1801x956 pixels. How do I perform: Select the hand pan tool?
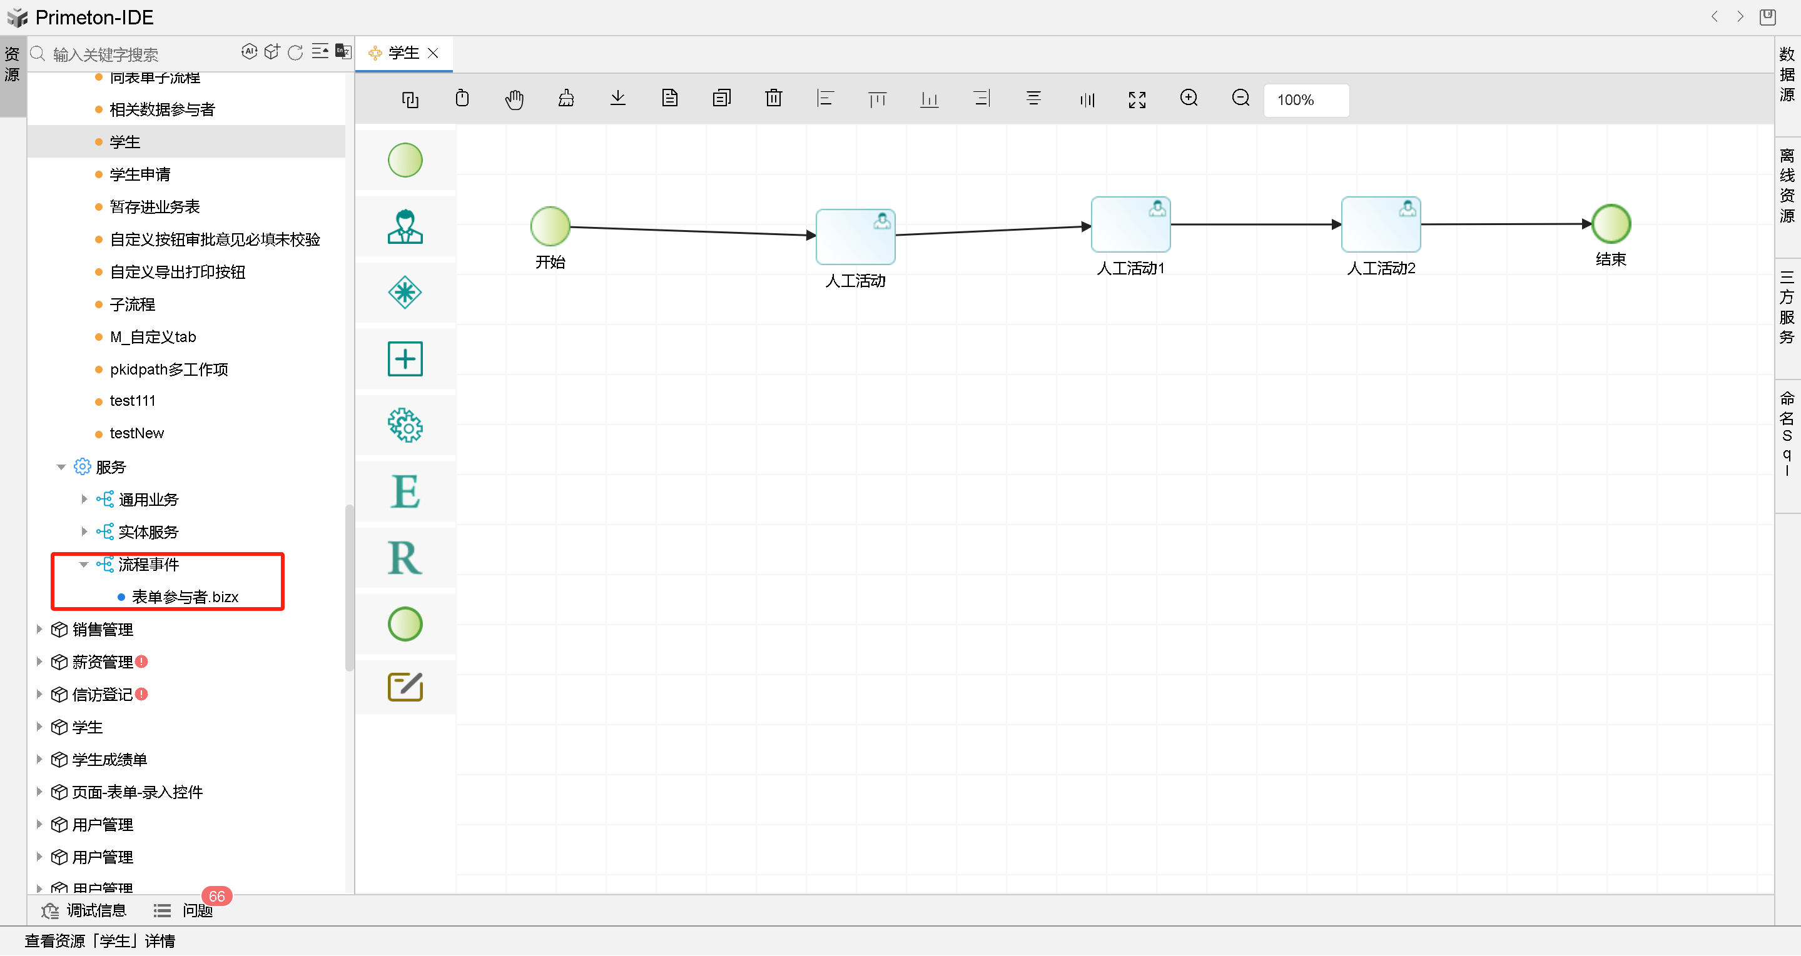coord(514,99)
